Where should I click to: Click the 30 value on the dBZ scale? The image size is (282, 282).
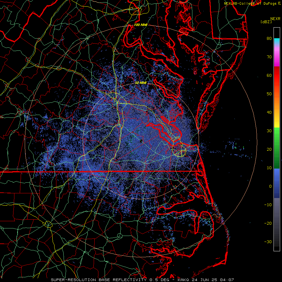pyautogui.click(x=269, y=131)
